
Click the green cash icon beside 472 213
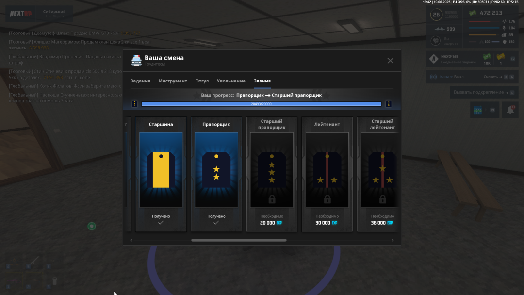coord(473,13)
